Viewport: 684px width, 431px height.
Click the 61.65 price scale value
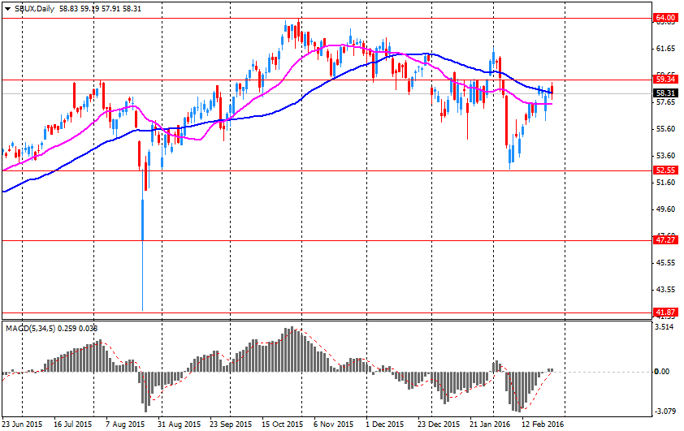pyautogui.click(x=665, y=49)
